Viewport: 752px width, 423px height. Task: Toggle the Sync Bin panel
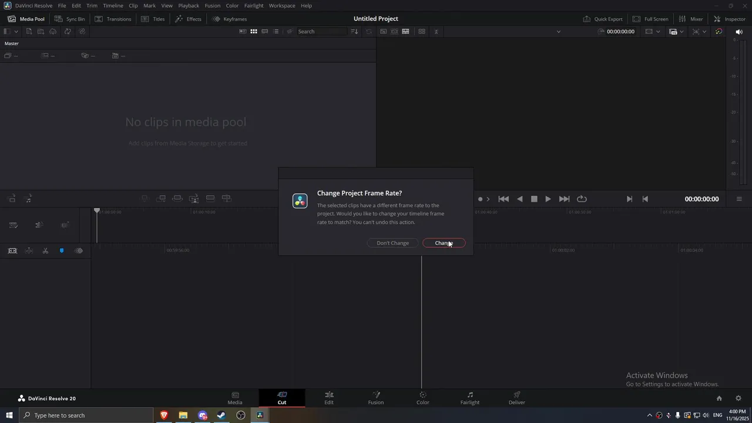pos(70,19)
